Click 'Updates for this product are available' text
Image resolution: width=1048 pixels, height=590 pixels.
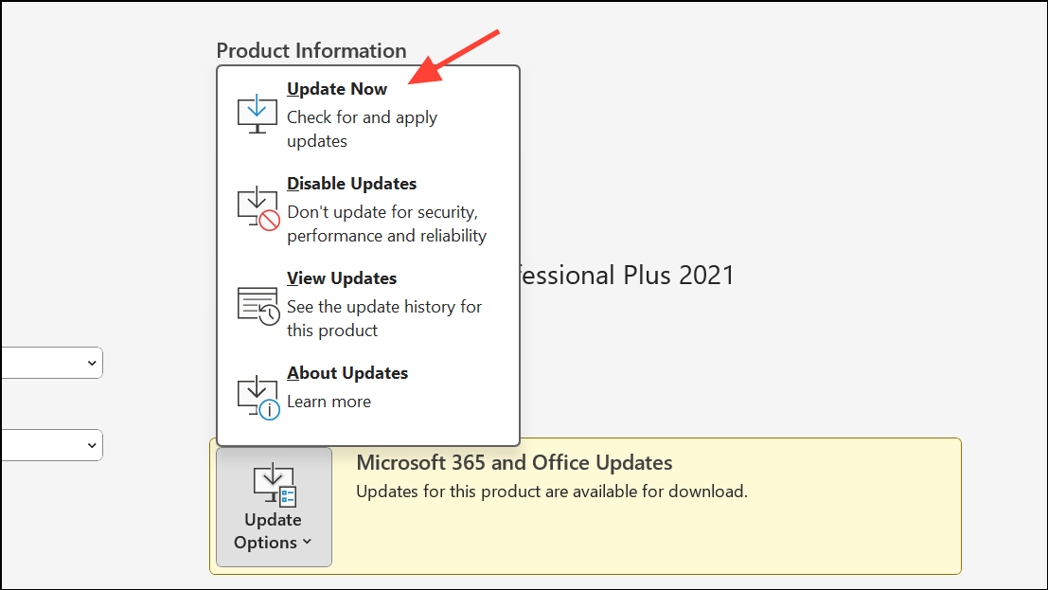[x=551, y=492]
